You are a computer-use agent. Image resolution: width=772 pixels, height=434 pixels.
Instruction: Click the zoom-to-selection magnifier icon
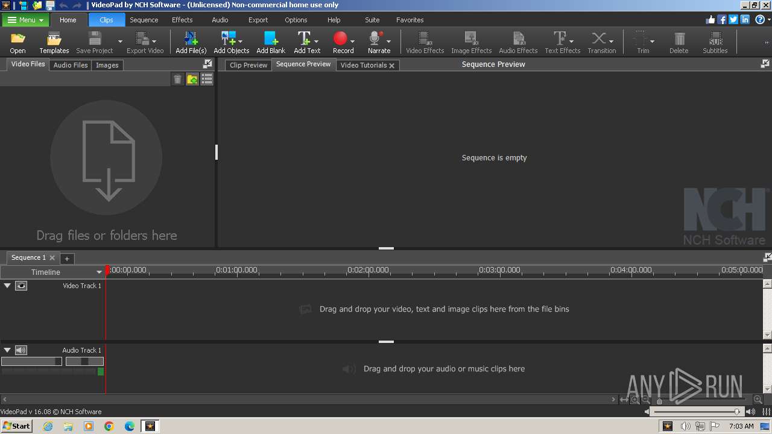click(635, 400)
